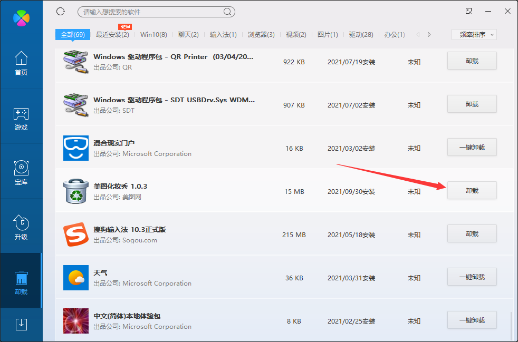Click the SDT USBDrv driver package icon
Viewport: 518px width, 342px height.
75,105
